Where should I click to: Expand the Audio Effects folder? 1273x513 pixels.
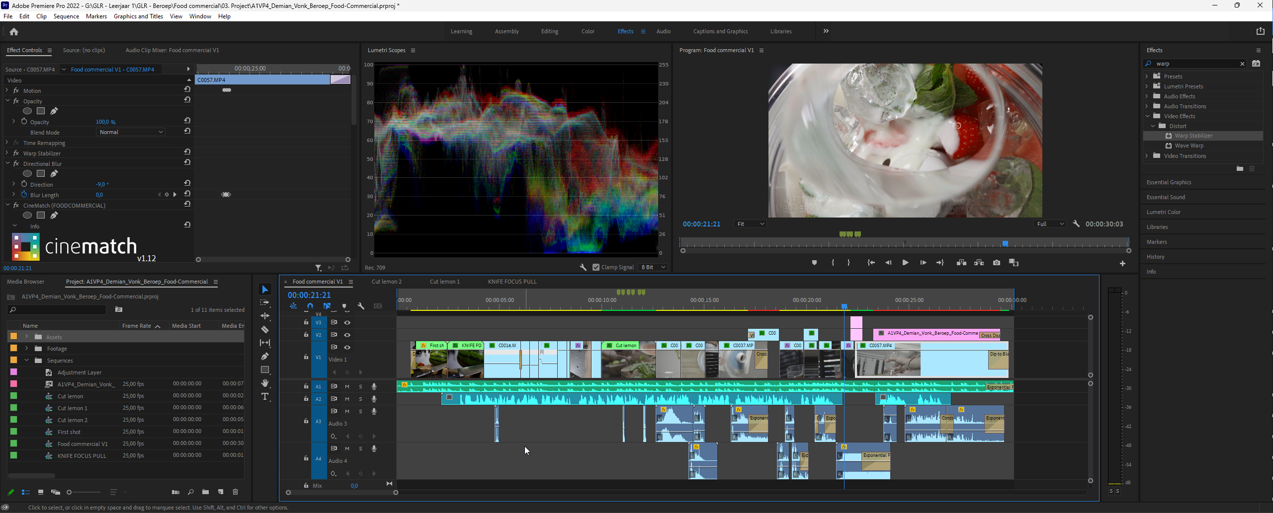tap(1147, 96)
